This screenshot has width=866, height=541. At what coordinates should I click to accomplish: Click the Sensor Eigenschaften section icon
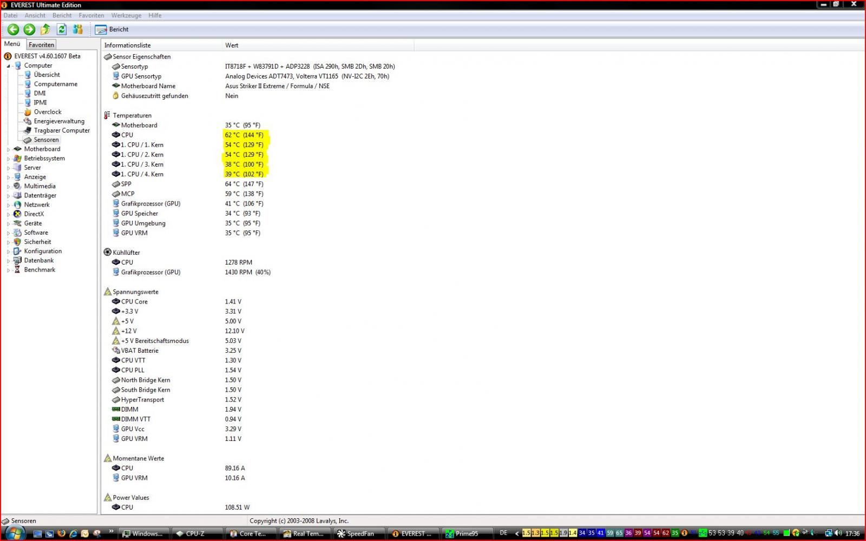coord(107,56)
